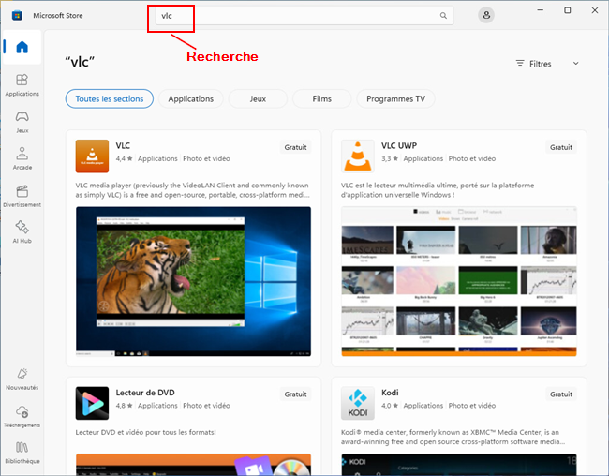609x476 pixels.
Task: Open Divertissement in the sidebar
Action: click(22, 196)
